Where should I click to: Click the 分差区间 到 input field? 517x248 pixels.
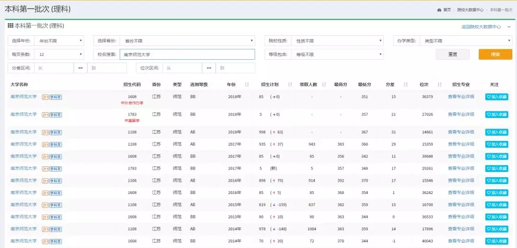[107, 68]
